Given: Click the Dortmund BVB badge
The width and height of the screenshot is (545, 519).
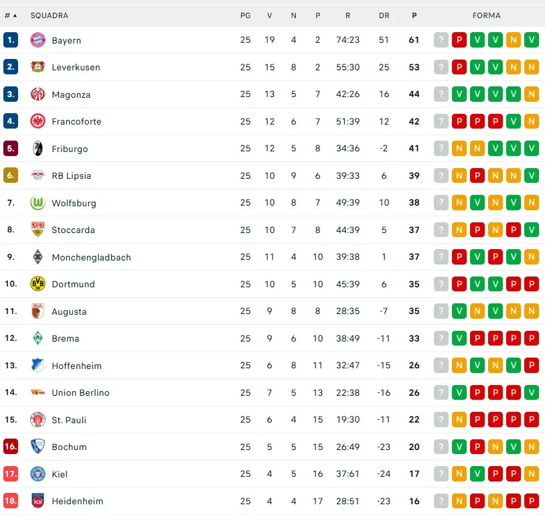Looking at the screenshot, I should 37,284.
